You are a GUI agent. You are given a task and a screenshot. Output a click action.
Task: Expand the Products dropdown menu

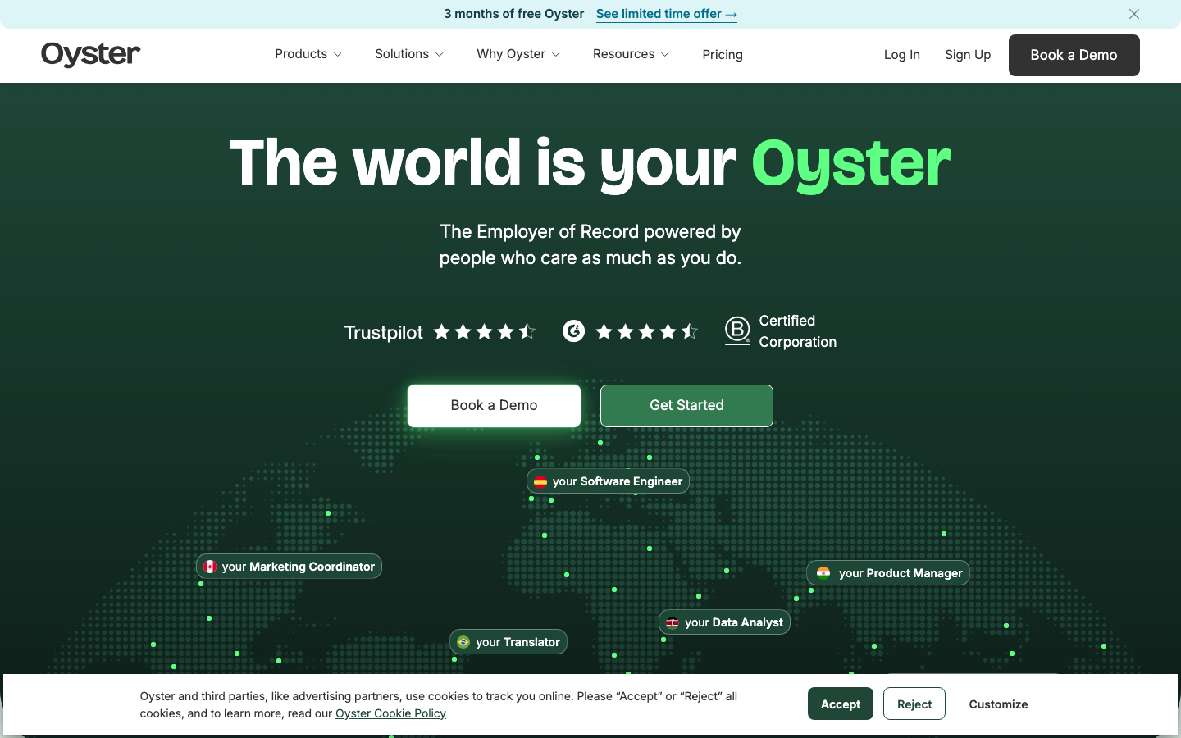click(308, 54)
